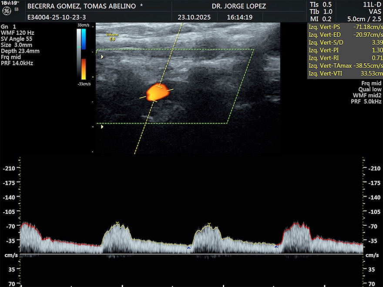Click the second blue end-diastolic caret marker
This screenshot has width=383, height=287.
coord(276,247)
